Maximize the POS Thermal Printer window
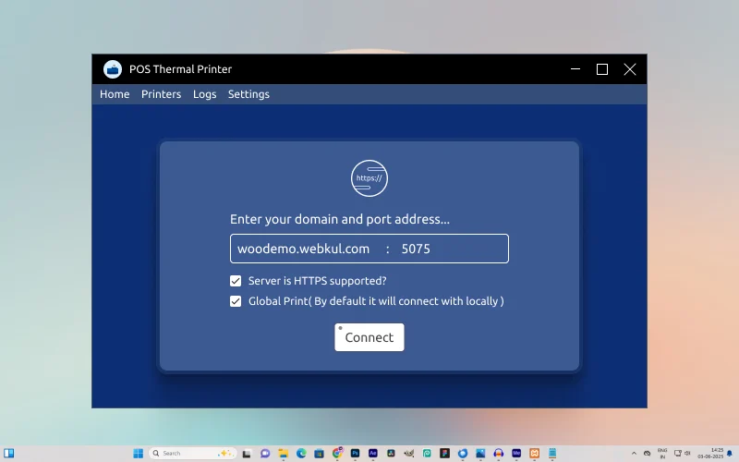This screenshot has height=462, width=739. (x=602, y=69)
